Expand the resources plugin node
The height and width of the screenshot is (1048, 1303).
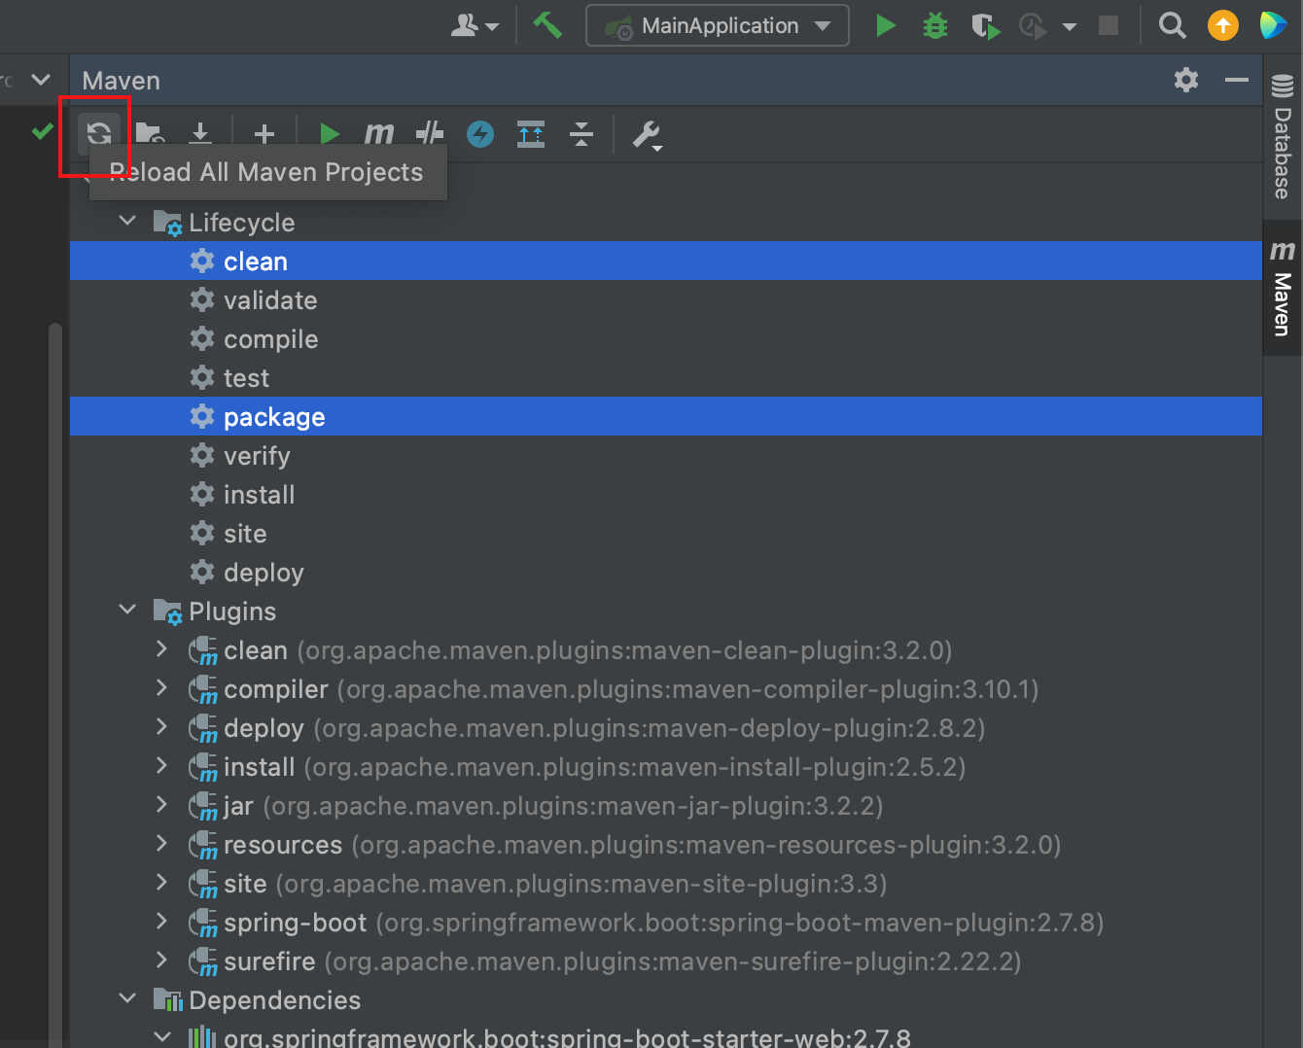pos(161,843)
